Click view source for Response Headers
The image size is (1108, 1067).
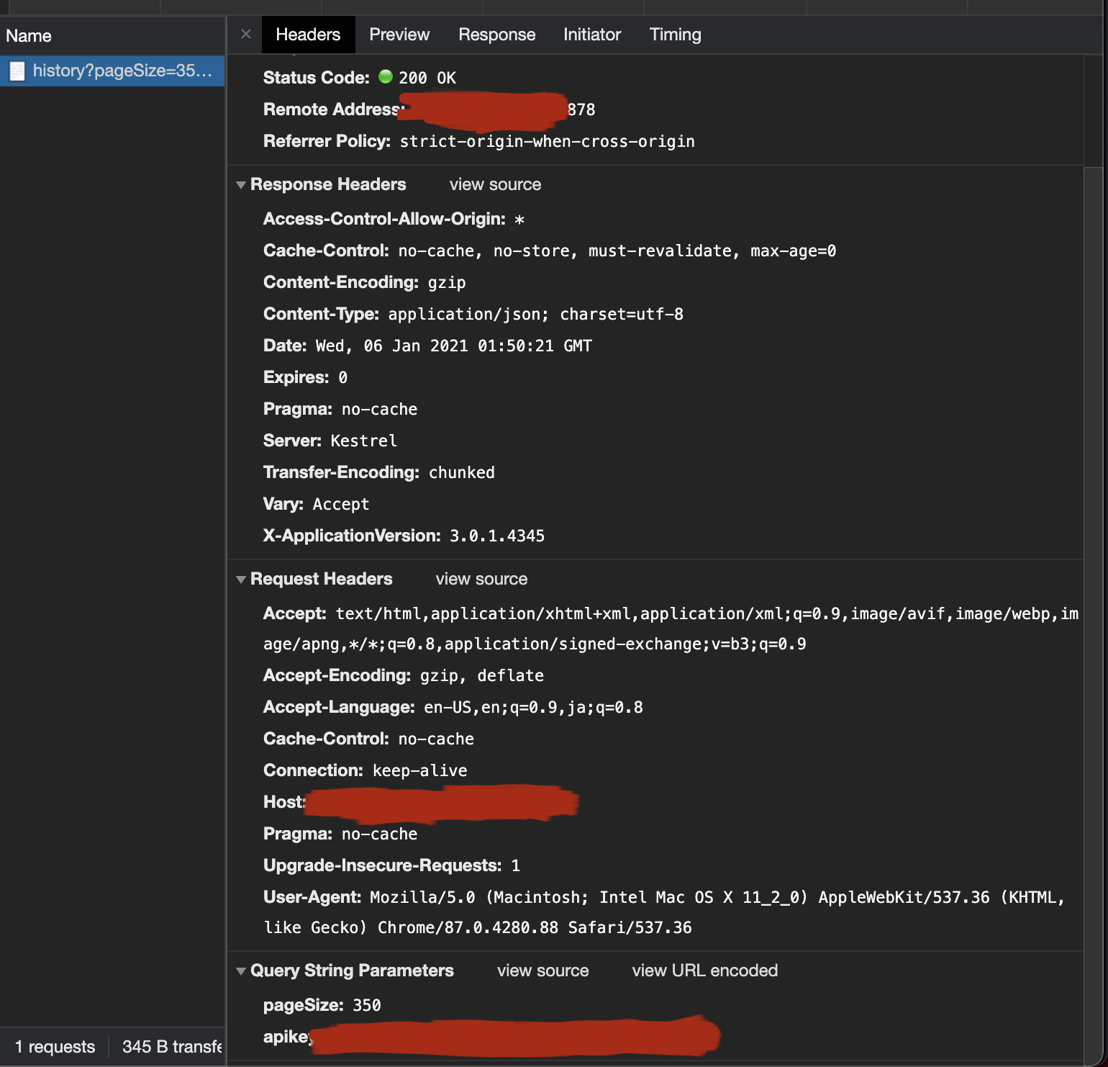pos(494,184)
